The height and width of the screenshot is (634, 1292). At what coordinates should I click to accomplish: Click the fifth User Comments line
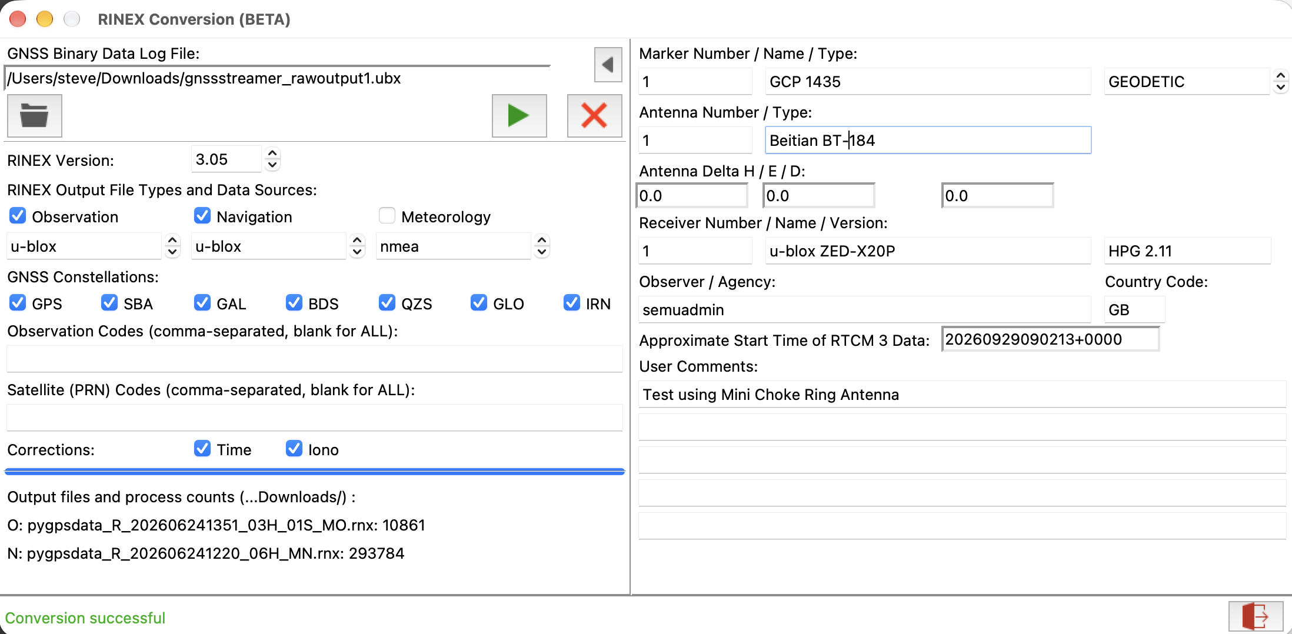click(x=962, y=526)
